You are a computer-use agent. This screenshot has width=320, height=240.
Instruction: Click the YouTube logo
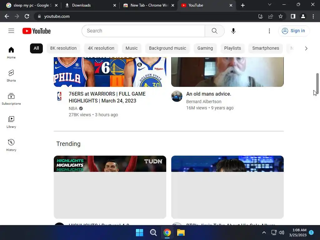tap(37, 31)
